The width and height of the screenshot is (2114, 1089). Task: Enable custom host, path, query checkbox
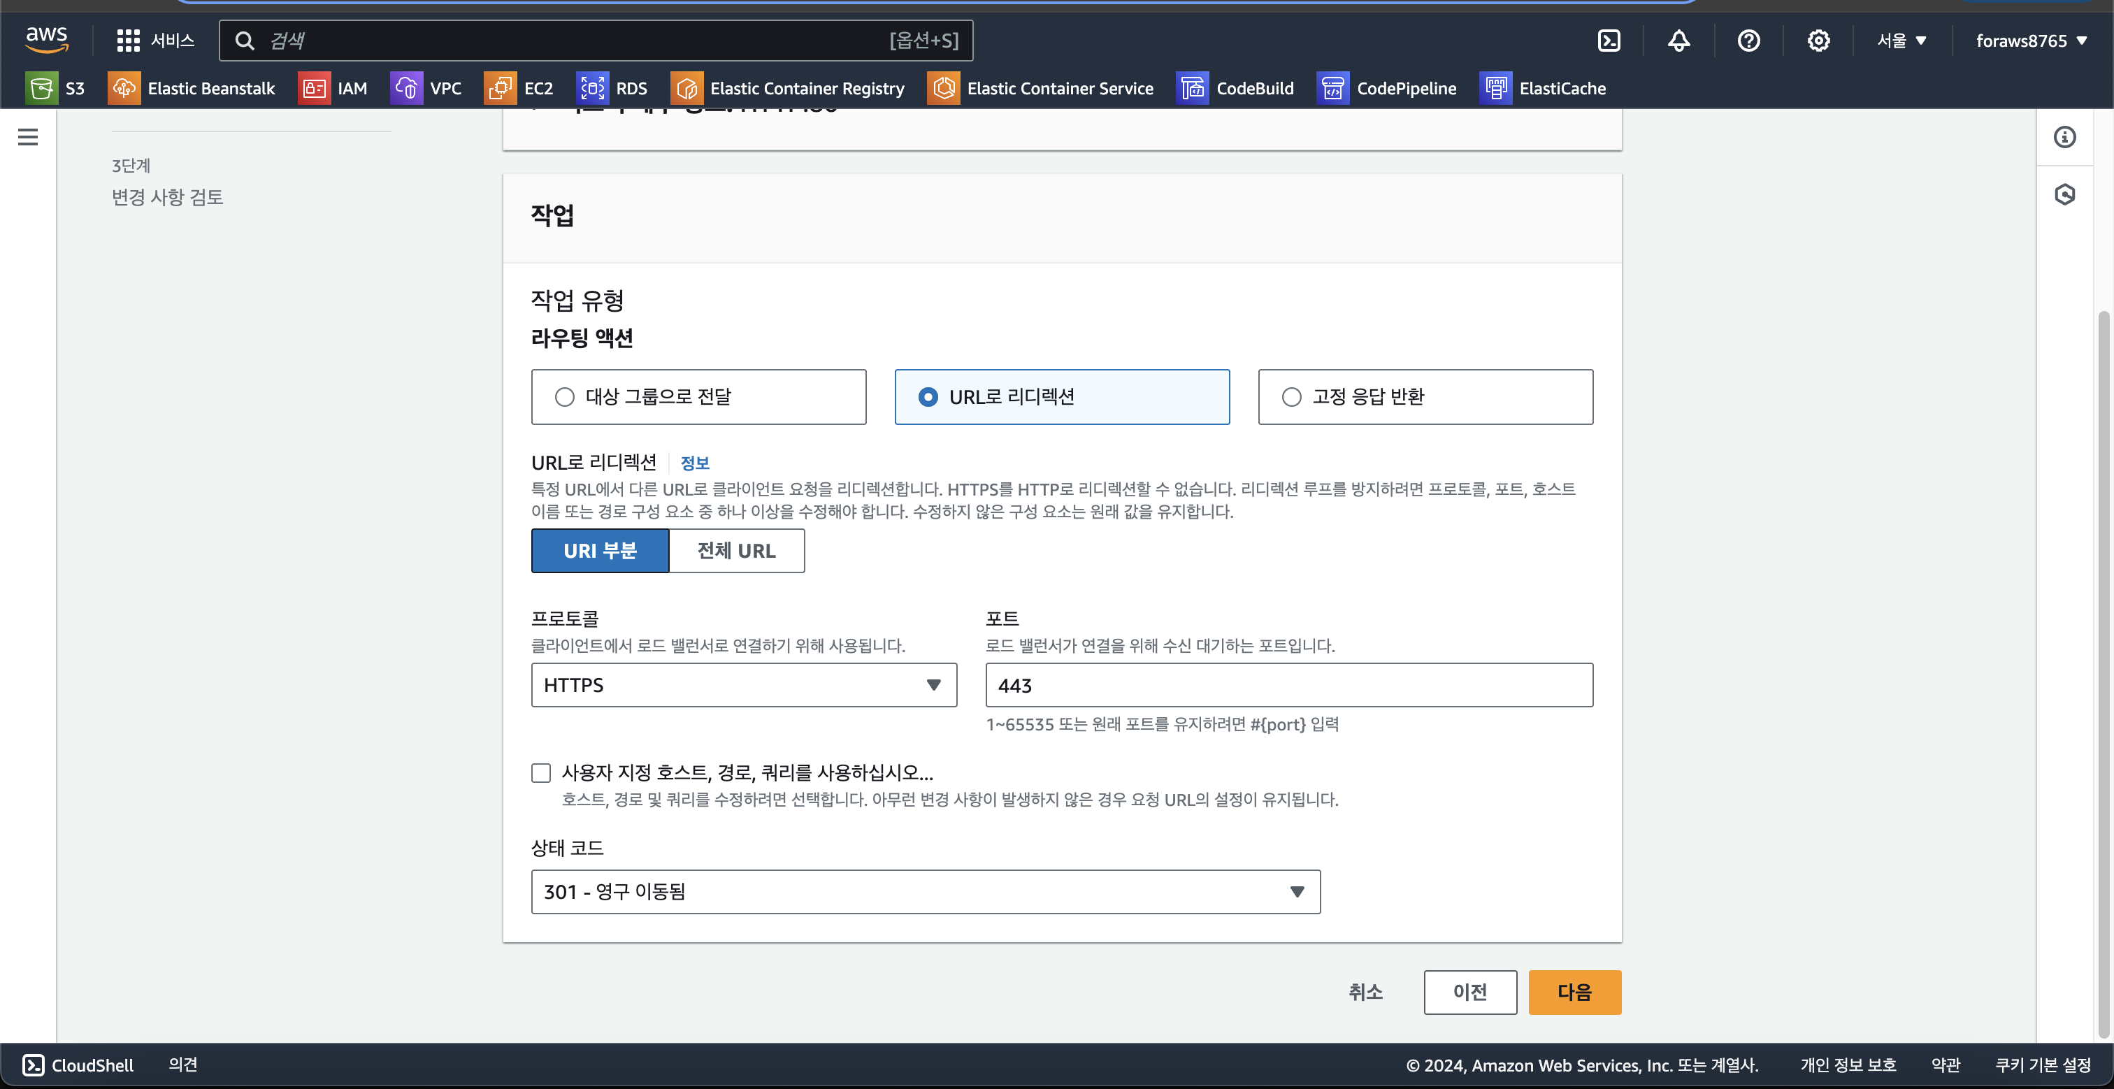coord(541,773)
